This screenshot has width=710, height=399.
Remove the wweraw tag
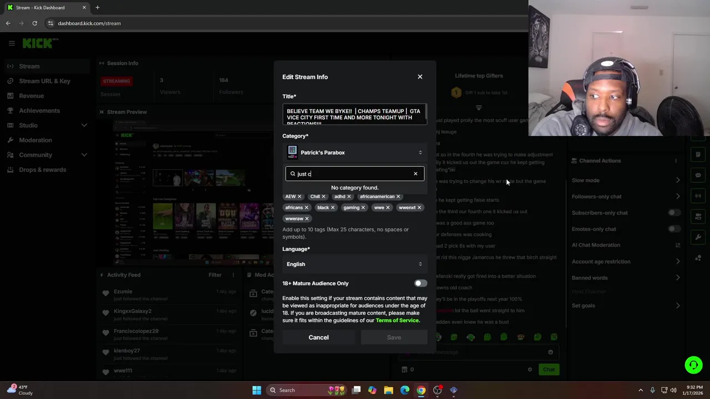click(x=307, y=218)
